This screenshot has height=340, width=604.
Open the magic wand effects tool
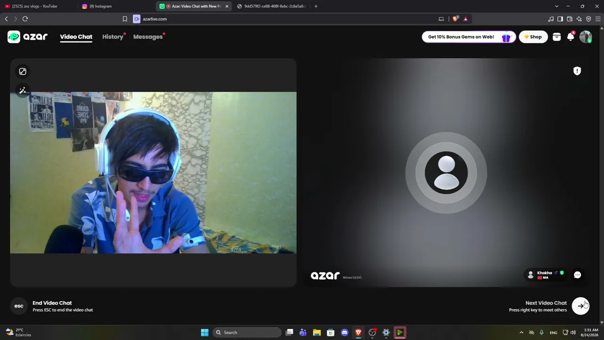click(23, 91)
